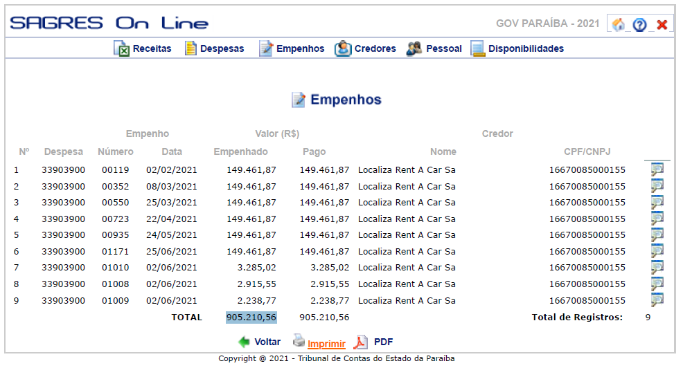Open the help question mark icon

[x=639, y=25]
